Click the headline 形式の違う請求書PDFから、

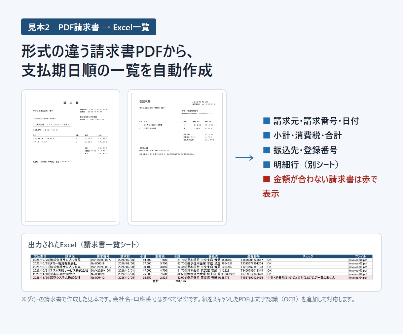coord(107,51)
